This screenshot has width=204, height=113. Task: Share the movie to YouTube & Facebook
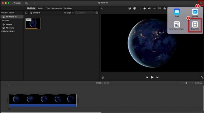click(x=195, y=13)
